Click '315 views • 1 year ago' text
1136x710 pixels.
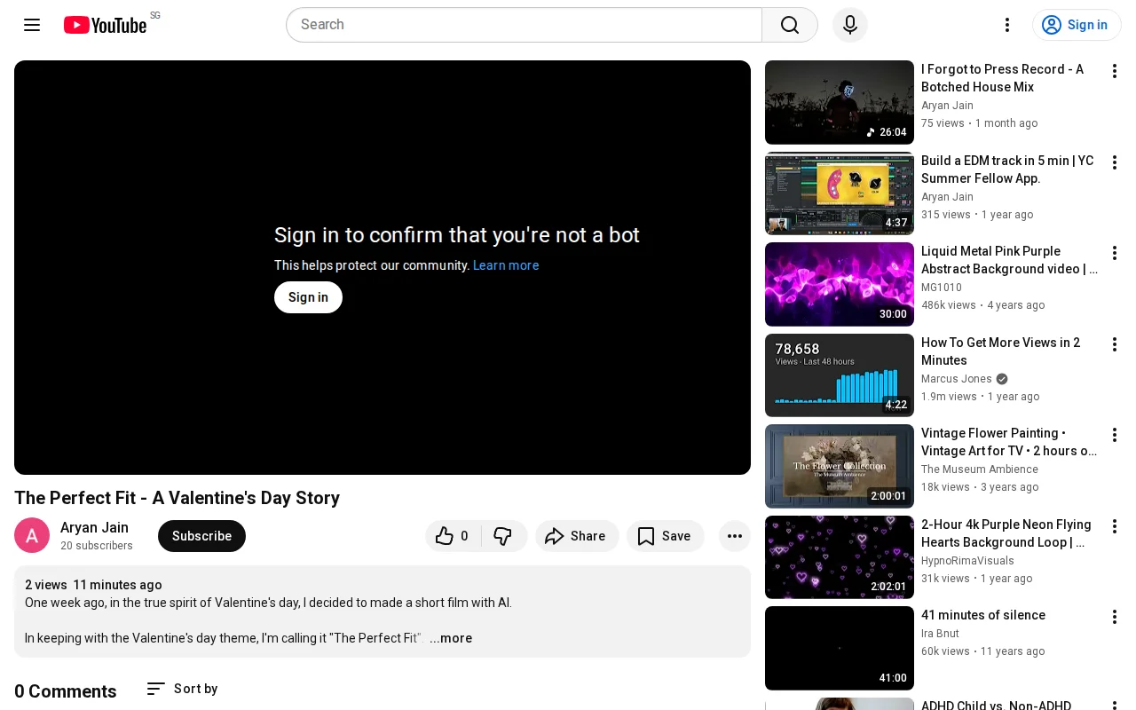tap(977, 215)
